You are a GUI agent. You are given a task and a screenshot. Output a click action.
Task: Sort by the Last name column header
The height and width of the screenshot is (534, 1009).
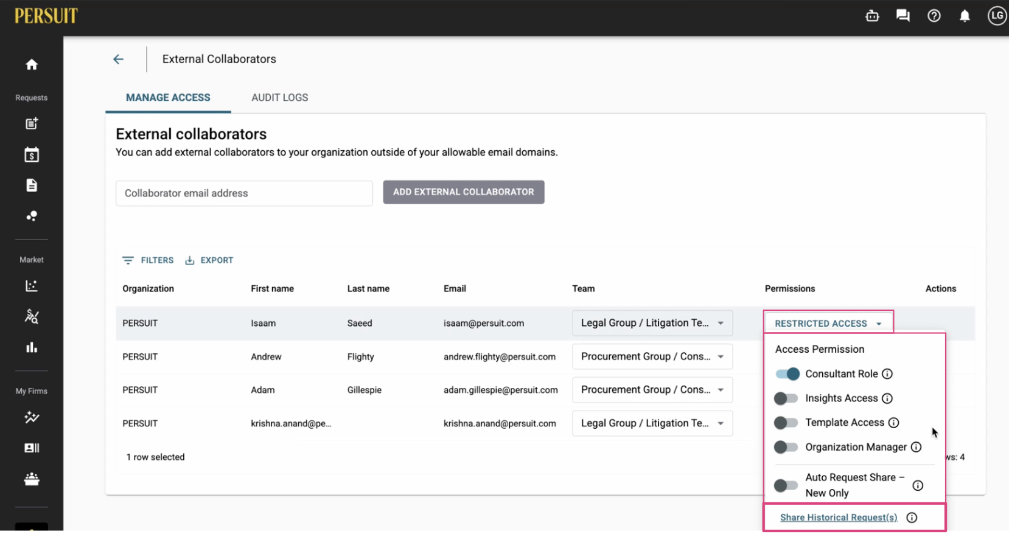368,289
